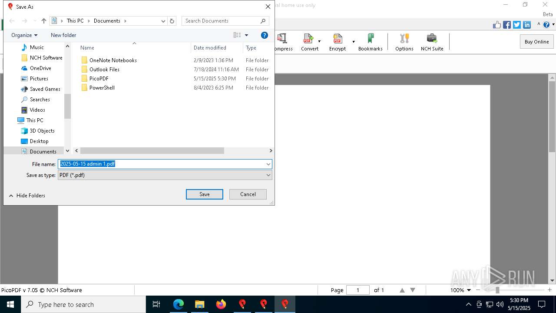Image resolution: width=556 pixels, height=313 pixels.
Task: Click the horizontal scrollbar in file list
Action: click(x=152, y=150)
